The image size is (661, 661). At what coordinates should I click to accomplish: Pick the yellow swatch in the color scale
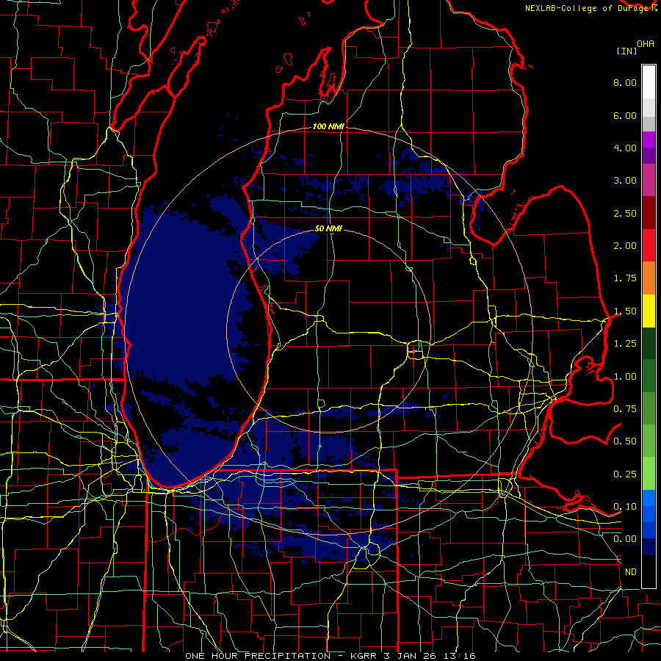[649, 311]
